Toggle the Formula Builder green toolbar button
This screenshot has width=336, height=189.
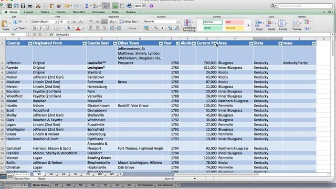pyautogui.click(x=115, y=6)
